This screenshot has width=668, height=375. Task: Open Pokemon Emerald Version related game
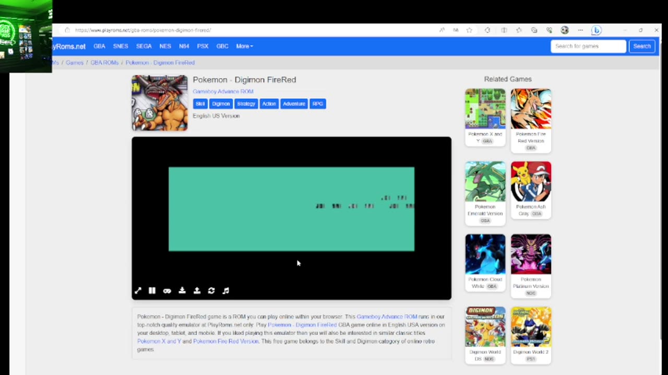(x=485, y=193)
